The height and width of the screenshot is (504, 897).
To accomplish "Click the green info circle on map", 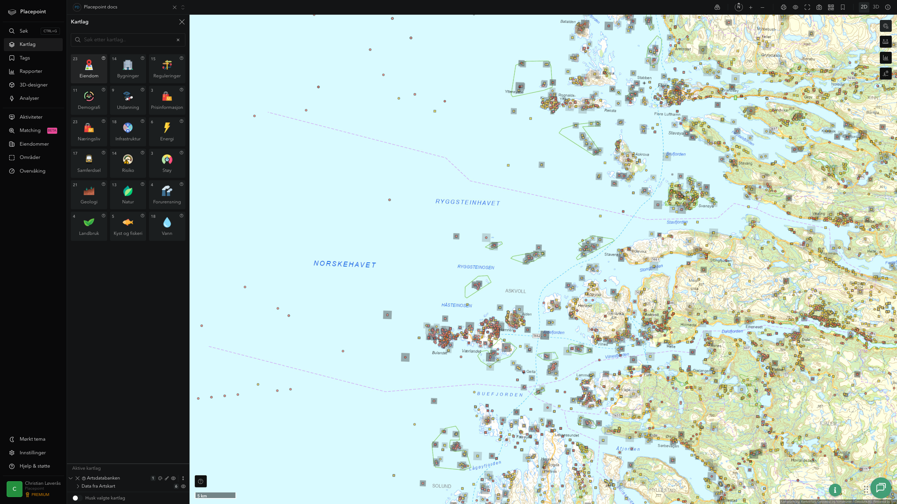I will [x=835, y=490].
